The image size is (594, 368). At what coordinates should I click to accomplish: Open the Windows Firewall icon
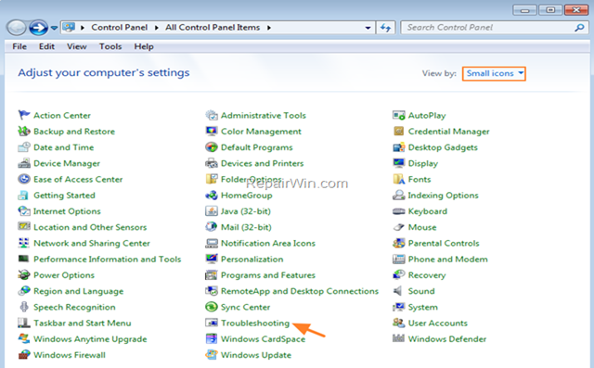(x=24, y=355)
